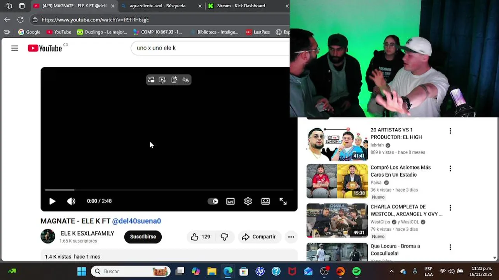Switch to aguardiente azul - Búsqueda tab

[x=157, y=6]
